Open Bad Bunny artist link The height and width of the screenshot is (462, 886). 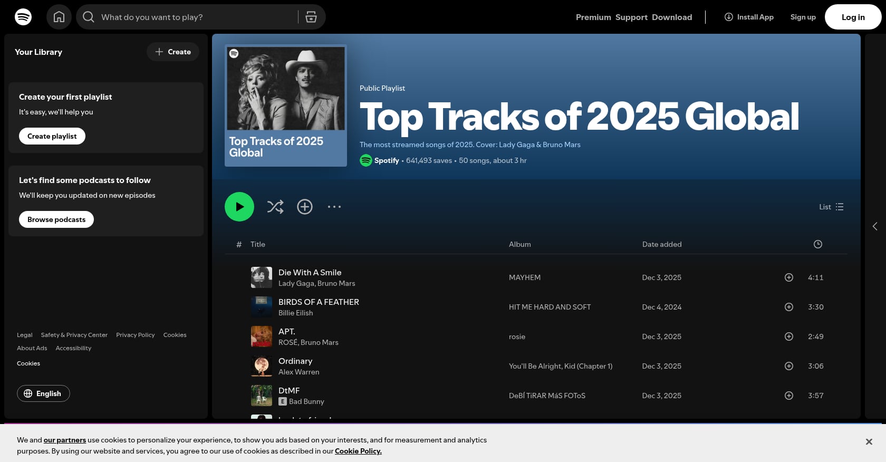point(306,401)
